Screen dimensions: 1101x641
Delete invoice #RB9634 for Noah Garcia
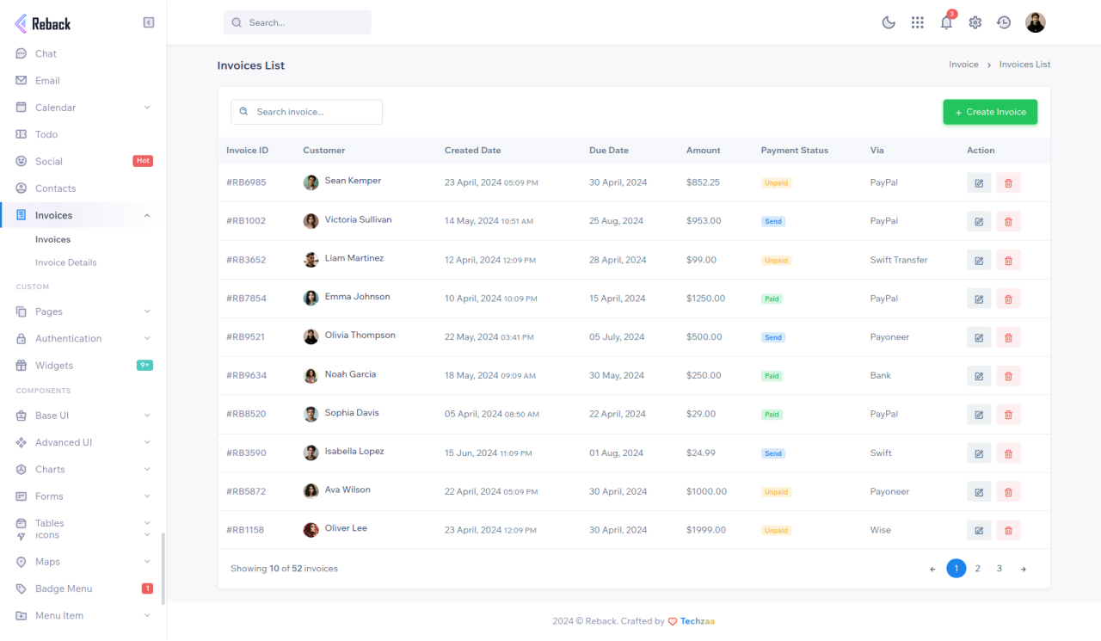click(x=1008, y=376)
